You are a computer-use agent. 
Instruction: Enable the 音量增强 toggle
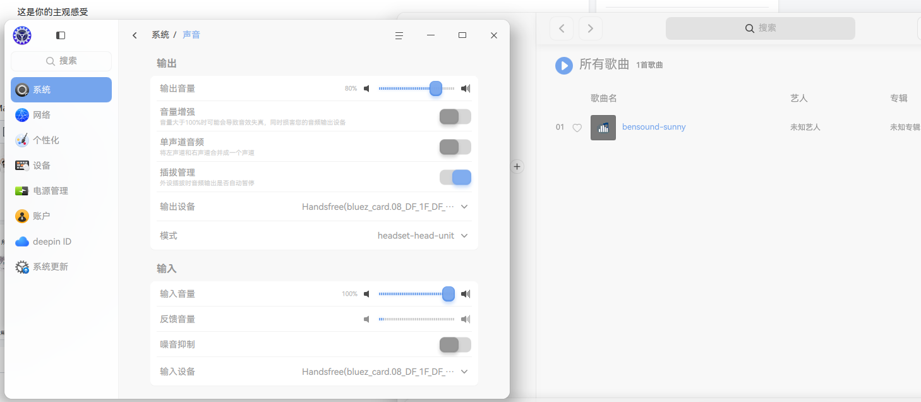[x=455, y=117]
